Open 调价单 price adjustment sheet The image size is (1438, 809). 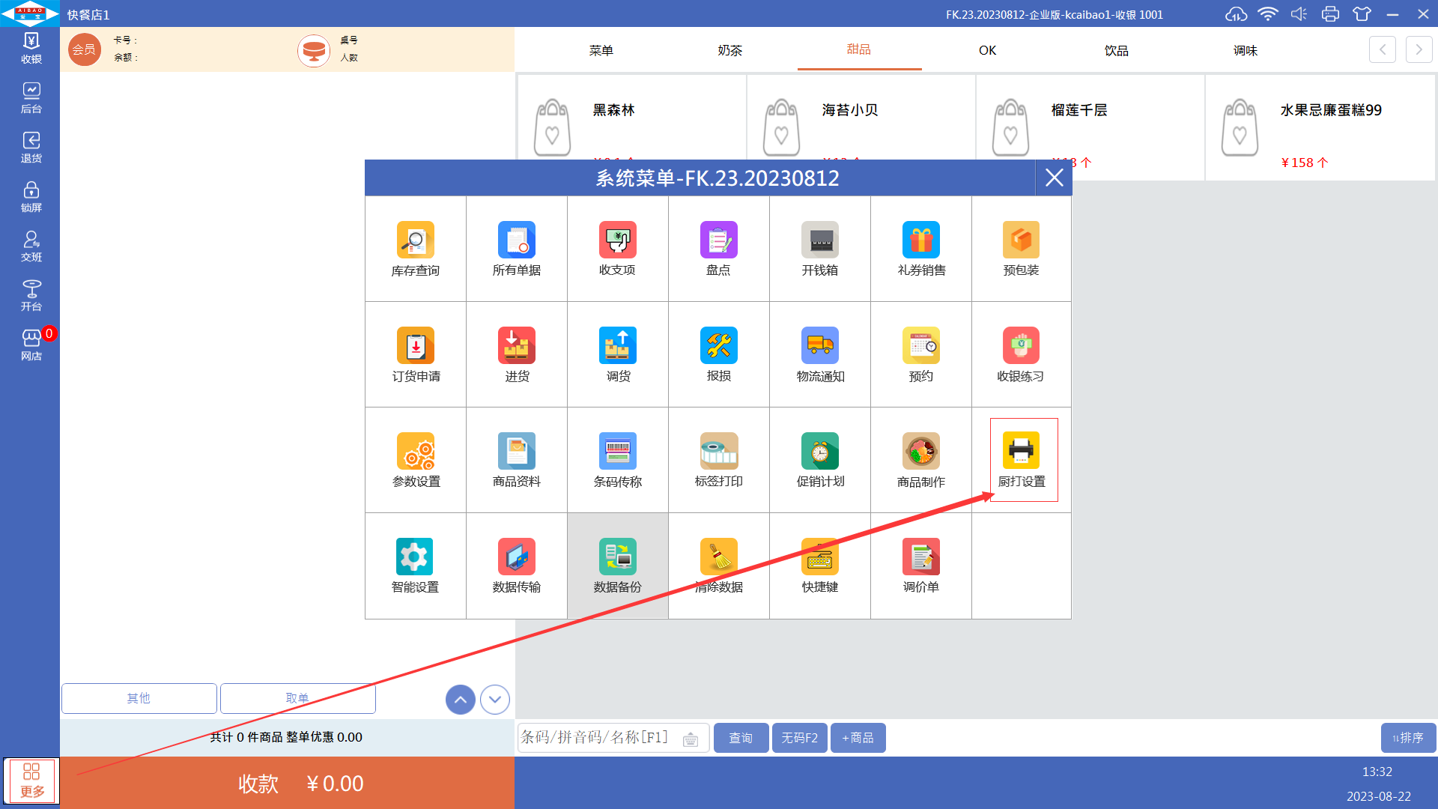(x=921, y=566)
